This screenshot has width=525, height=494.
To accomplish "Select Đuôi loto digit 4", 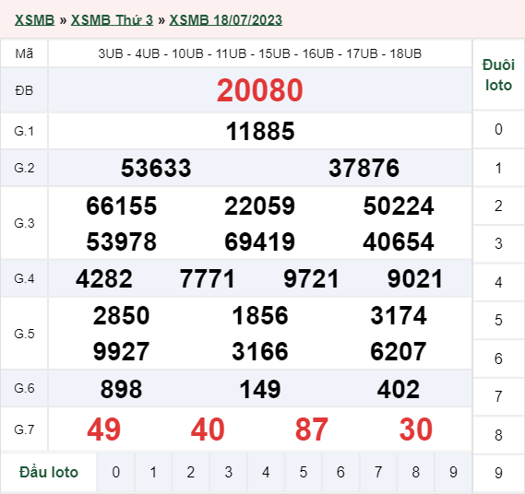I will click(498, 282).
